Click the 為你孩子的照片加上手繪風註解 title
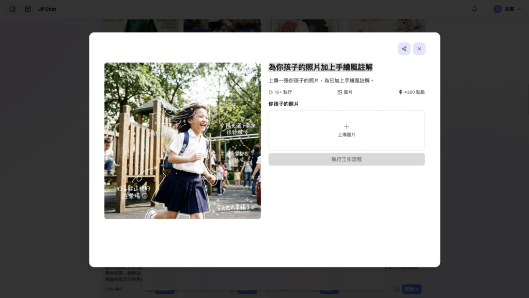Viewport: 529px width, 298px height. [320, 68]
